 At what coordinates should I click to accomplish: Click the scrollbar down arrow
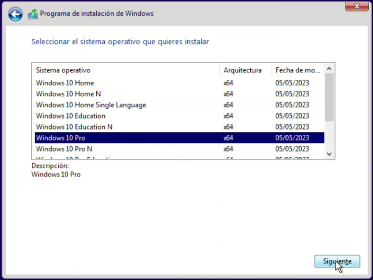pos(330,153)
